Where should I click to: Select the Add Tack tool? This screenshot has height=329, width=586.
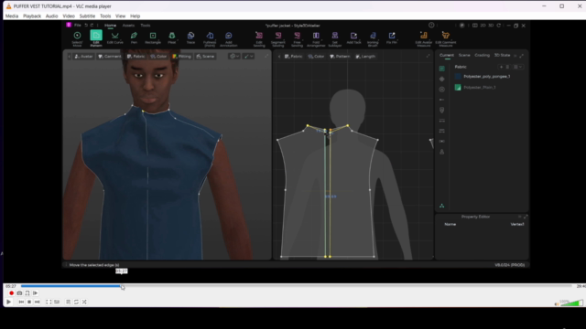353,38
